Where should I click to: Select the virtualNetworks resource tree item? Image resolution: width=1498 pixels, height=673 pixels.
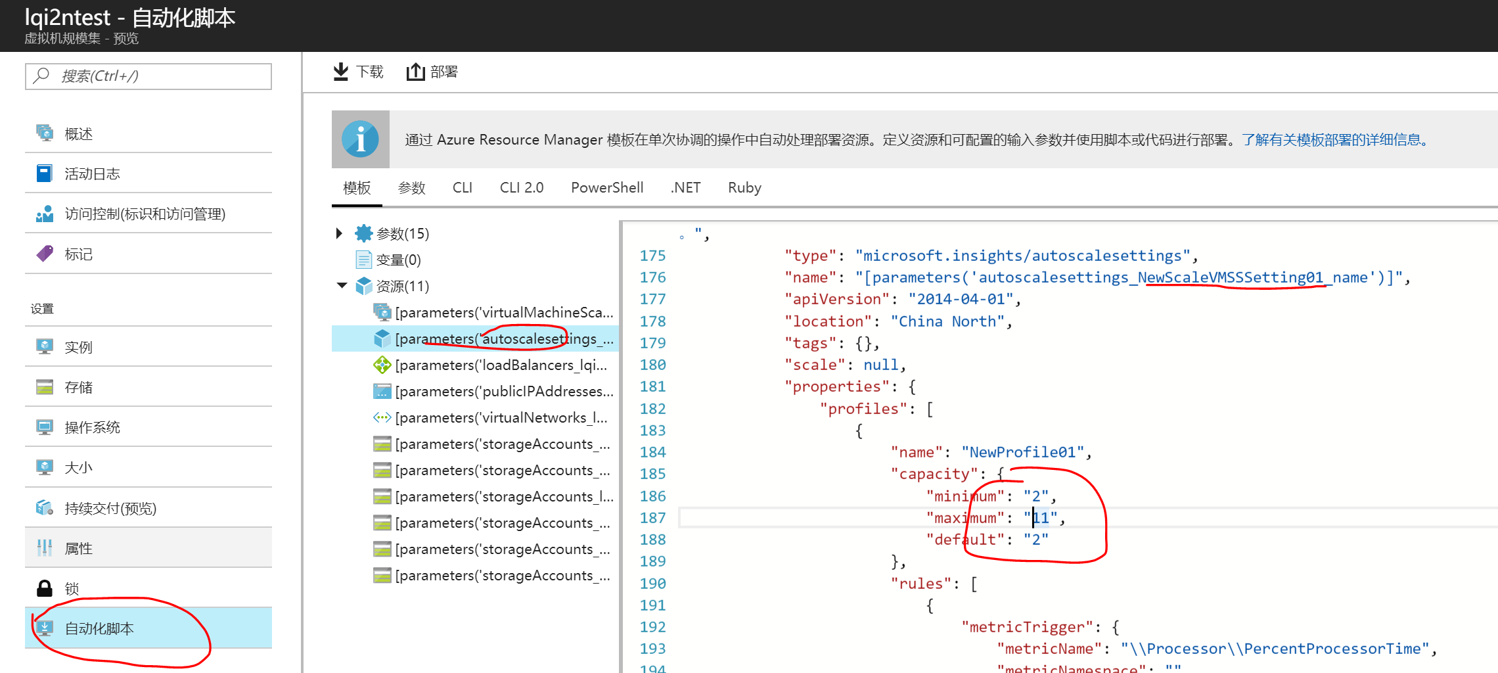click(500, 418)
